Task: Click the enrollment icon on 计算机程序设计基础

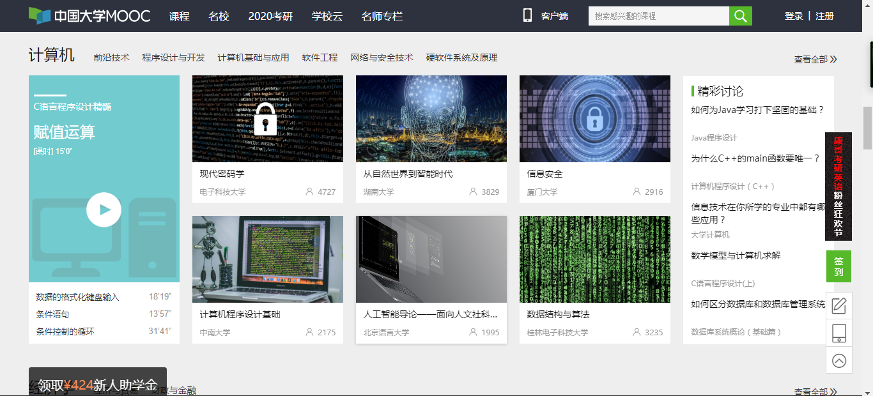Action: point(309,332)
